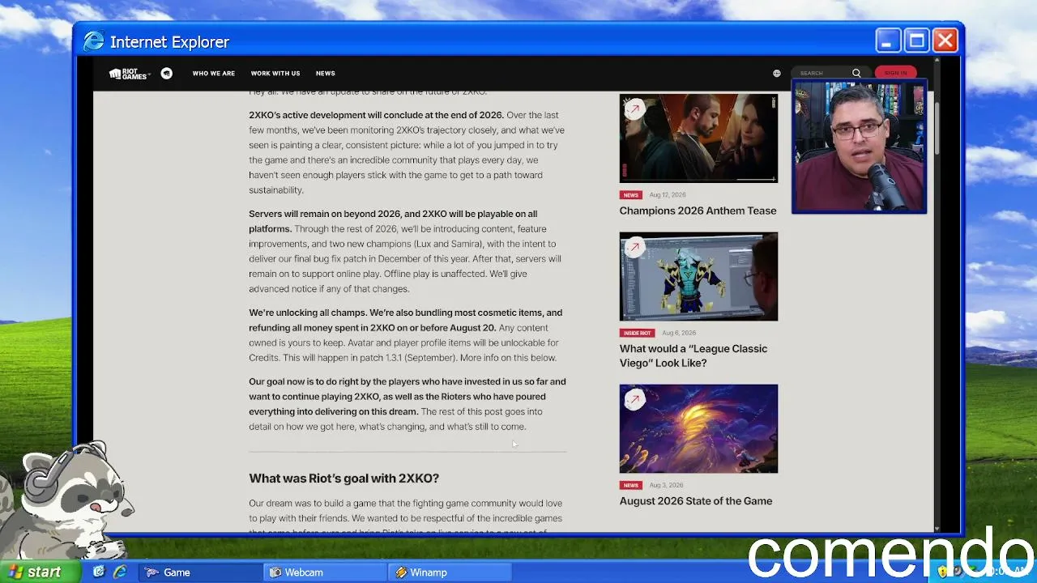Open the Riot Games logo home link

click(129, 74)
